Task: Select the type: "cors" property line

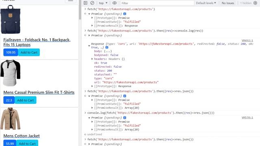Action: pos(104,78)
